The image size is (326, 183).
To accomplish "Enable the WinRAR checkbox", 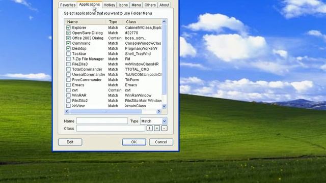I will (68, 95).
